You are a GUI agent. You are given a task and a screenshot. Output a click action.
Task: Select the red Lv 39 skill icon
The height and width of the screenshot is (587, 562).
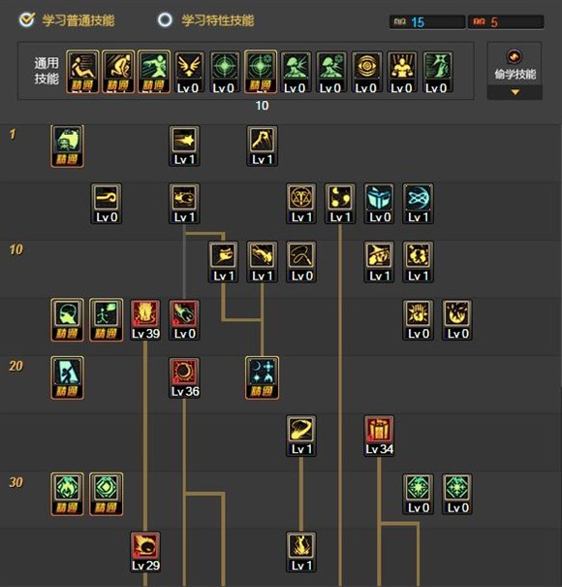coord(145,320)
